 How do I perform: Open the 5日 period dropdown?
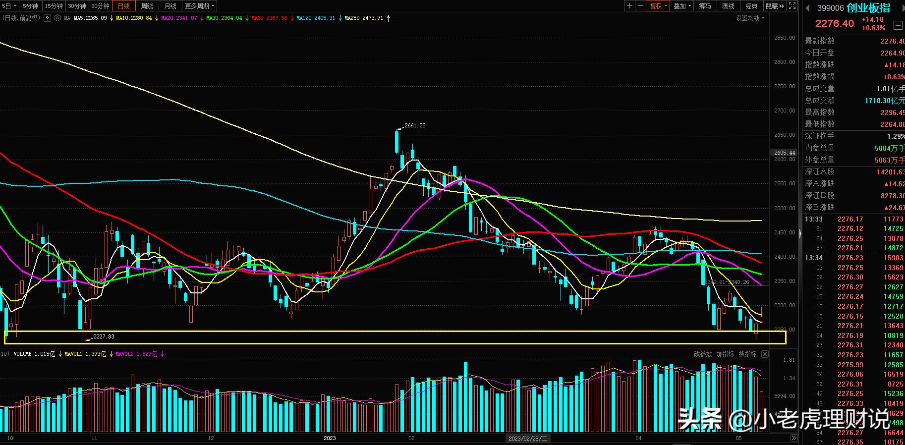[x=9, y=6]
